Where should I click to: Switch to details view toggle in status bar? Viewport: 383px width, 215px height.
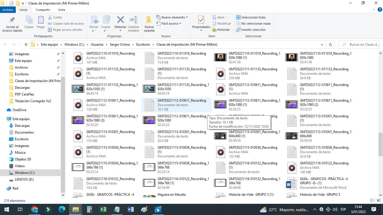(373, 200)
